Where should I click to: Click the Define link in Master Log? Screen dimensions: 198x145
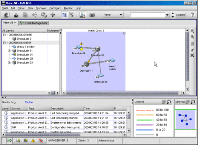coord(29,102)
